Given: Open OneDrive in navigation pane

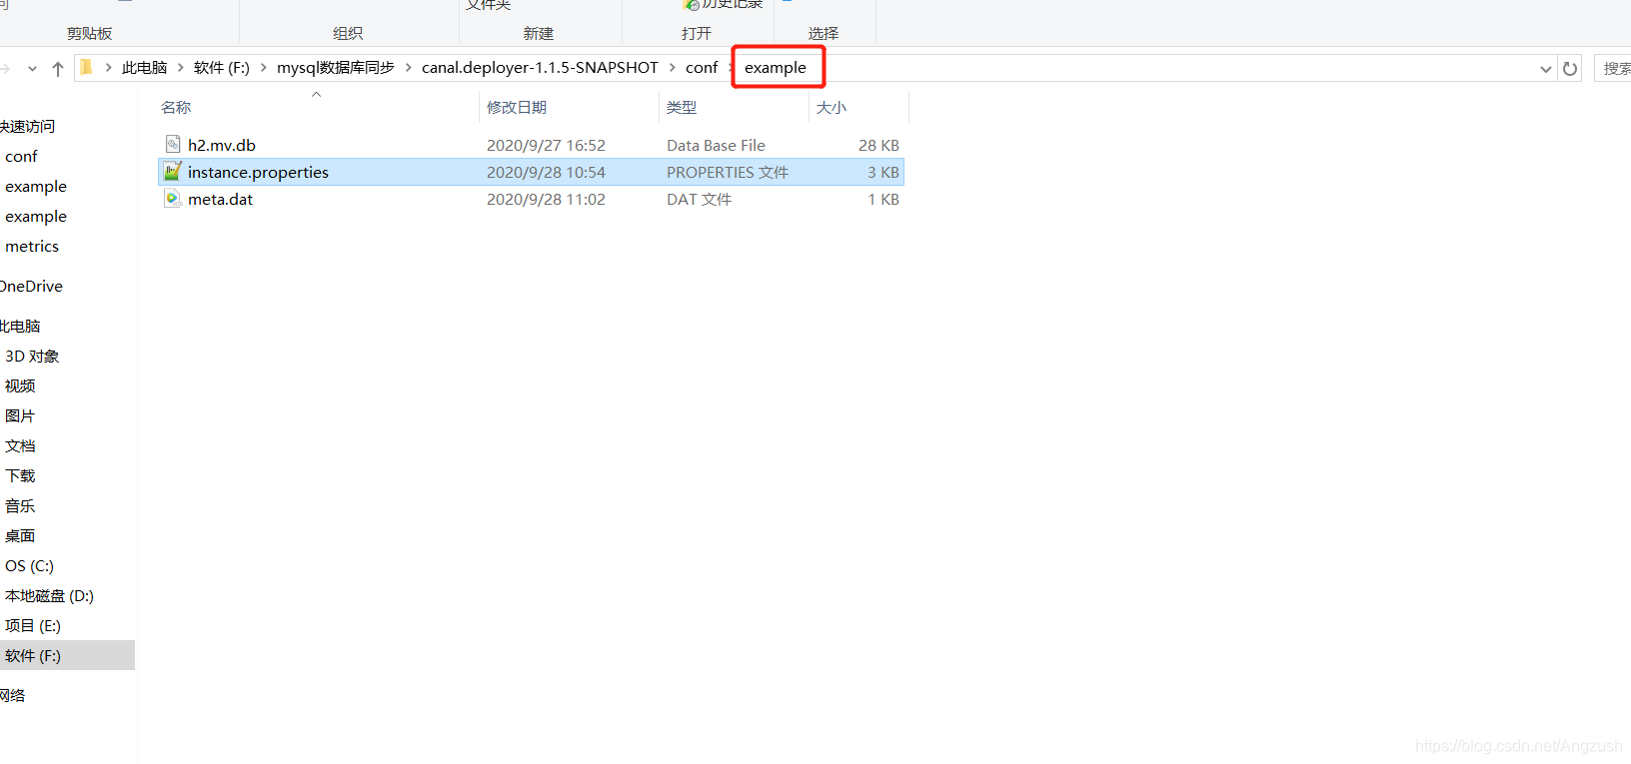Looking at the screenshot, I should coord(31,287).
